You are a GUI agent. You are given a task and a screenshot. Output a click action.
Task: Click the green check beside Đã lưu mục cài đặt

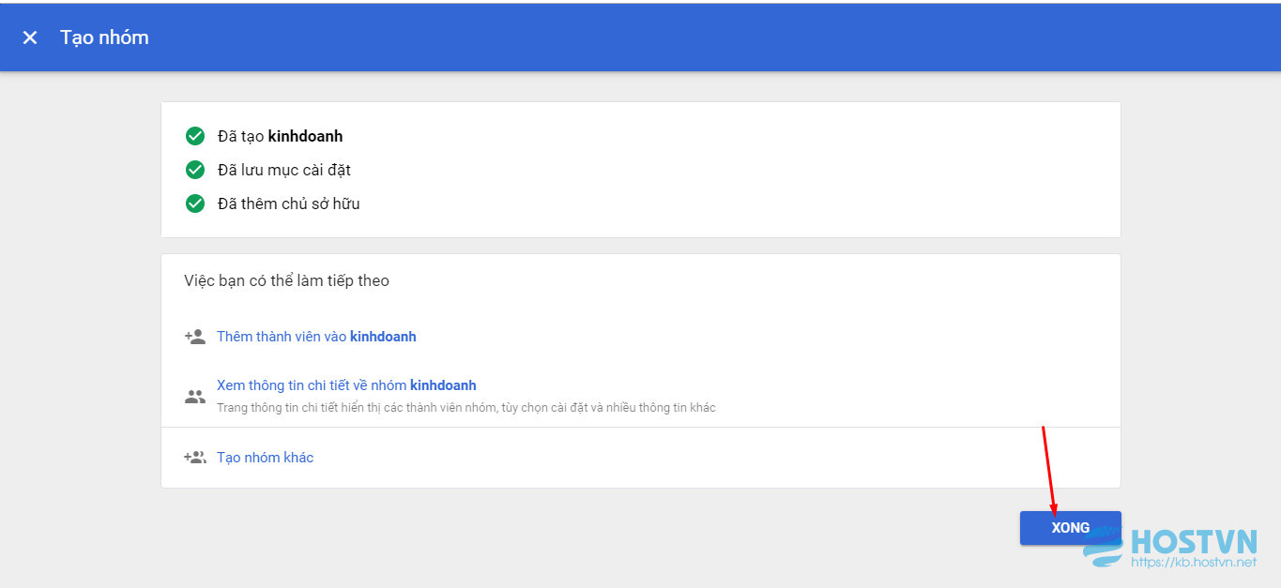[x=195, y=170]
